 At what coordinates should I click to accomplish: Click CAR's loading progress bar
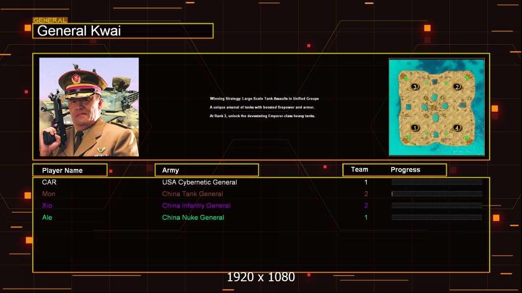[437, 182]
